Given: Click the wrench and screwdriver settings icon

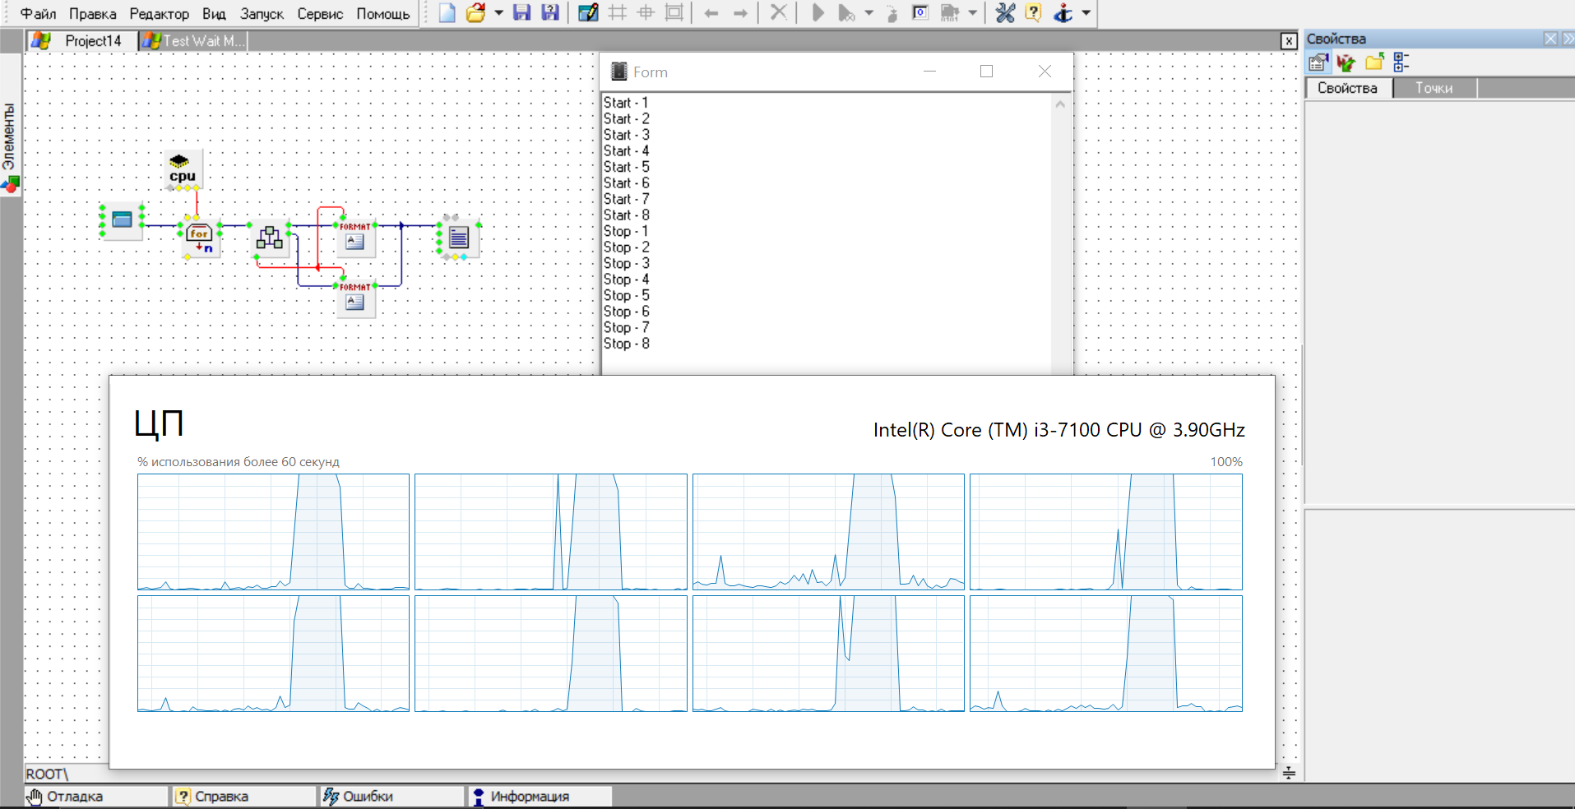Looking at the screenshot, I should point(1005,13).
